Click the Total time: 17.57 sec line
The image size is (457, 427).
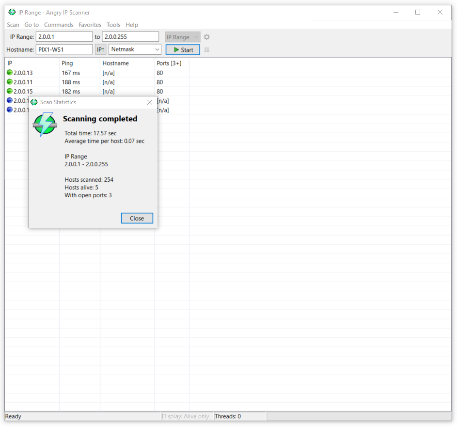click(90, 133)
